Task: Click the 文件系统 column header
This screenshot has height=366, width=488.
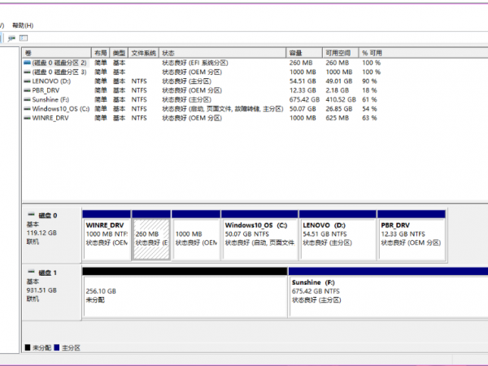Action: 143,53
